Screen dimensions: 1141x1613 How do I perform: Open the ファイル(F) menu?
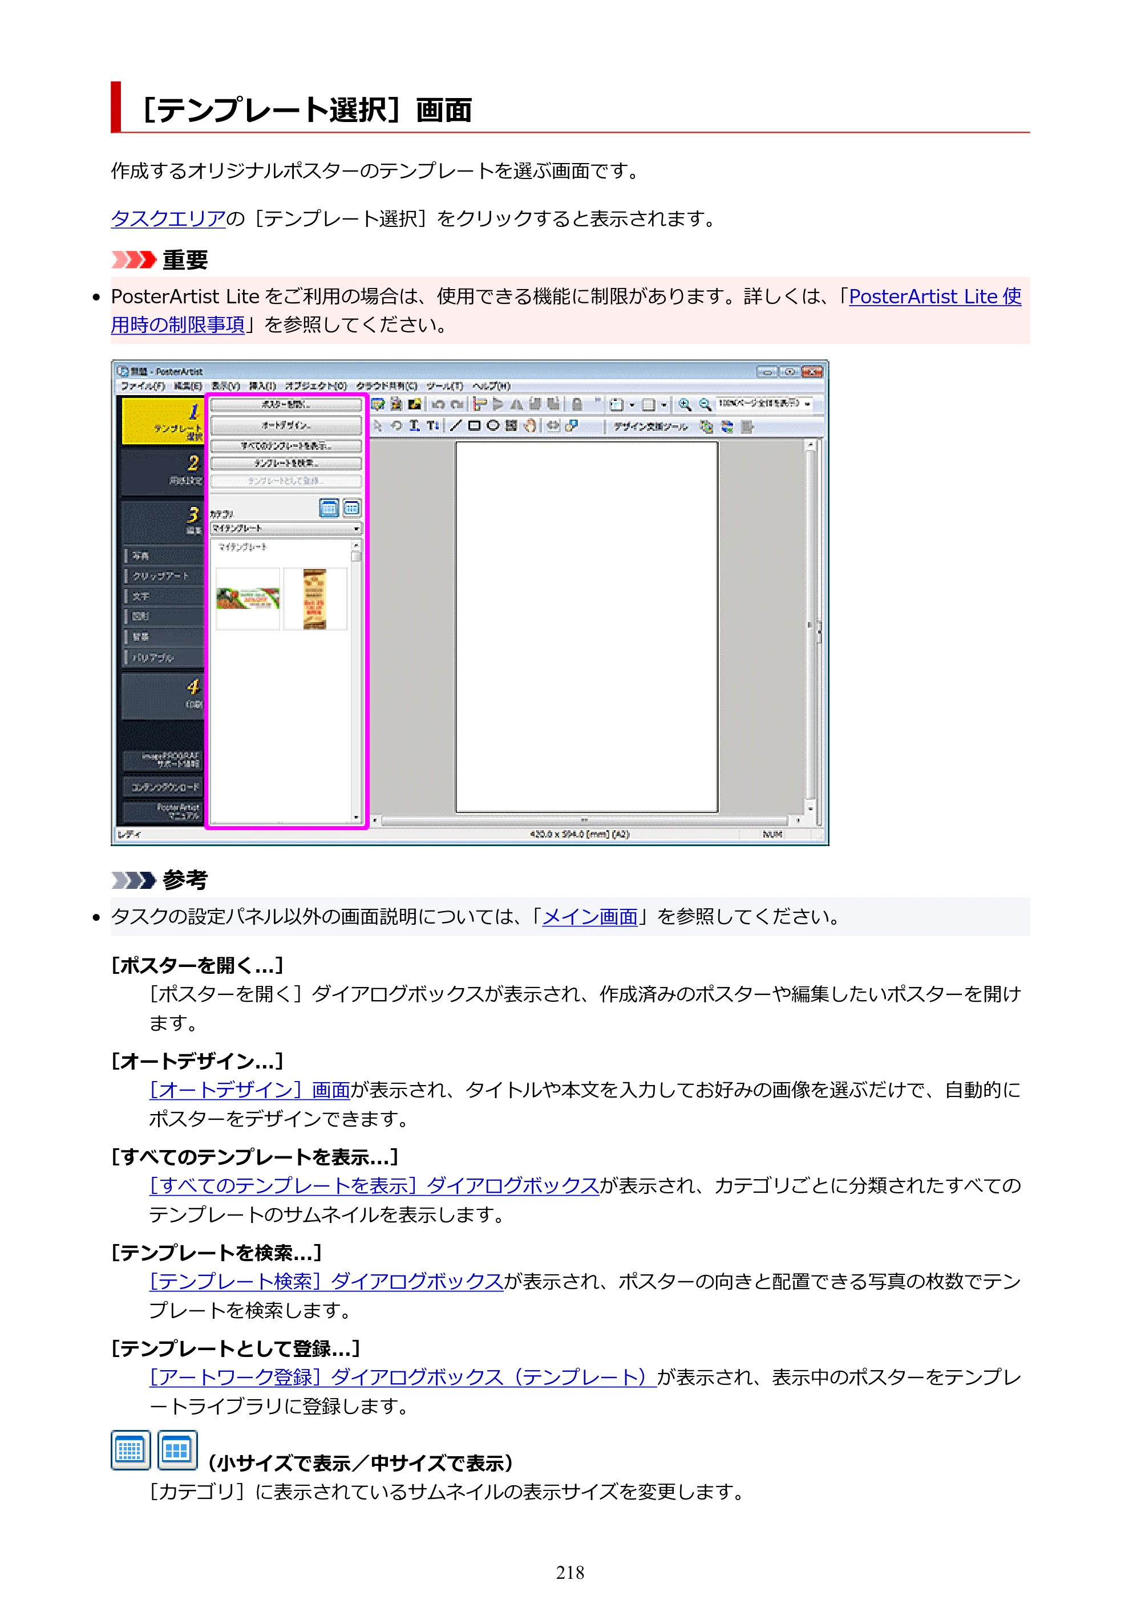(x=143, y=385)
